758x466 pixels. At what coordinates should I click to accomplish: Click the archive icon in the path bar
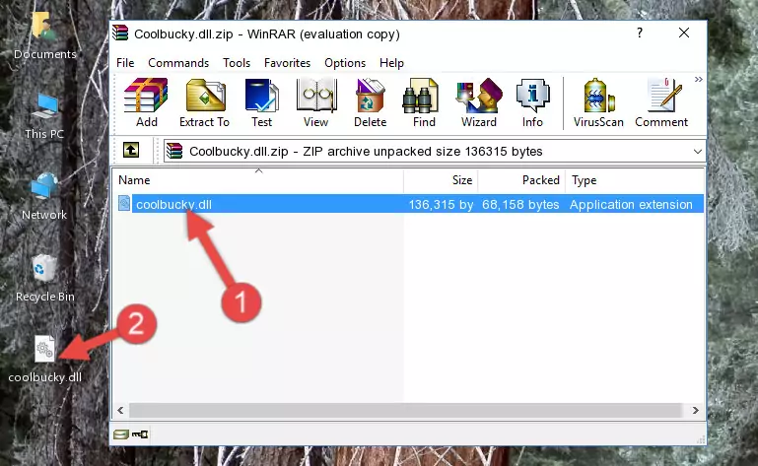click(x=174, y=152)
